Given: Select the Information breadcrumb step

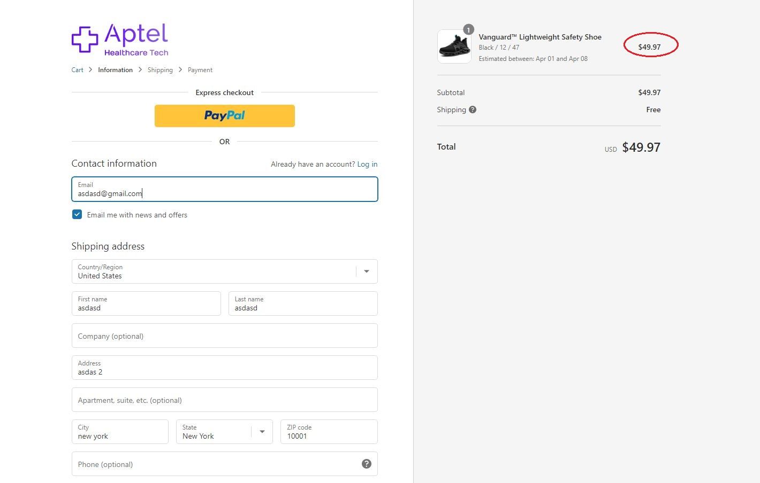Looking at the screenshot, I should (x=115, y=70).
